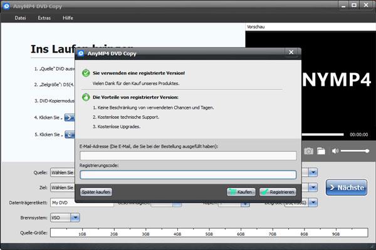Click the Ziel combo box showing Wählen Sie
Viewport: 376px width, 250px height.
click(x=63, y=187)
